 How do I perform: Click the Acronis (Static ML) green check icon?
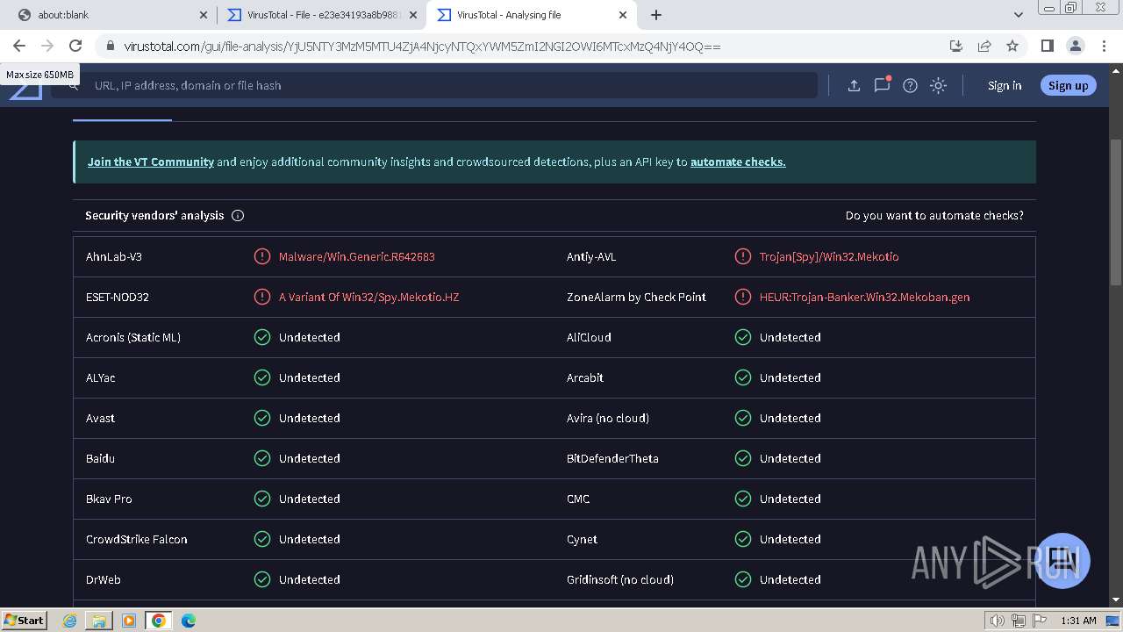(x=261, y=337)
